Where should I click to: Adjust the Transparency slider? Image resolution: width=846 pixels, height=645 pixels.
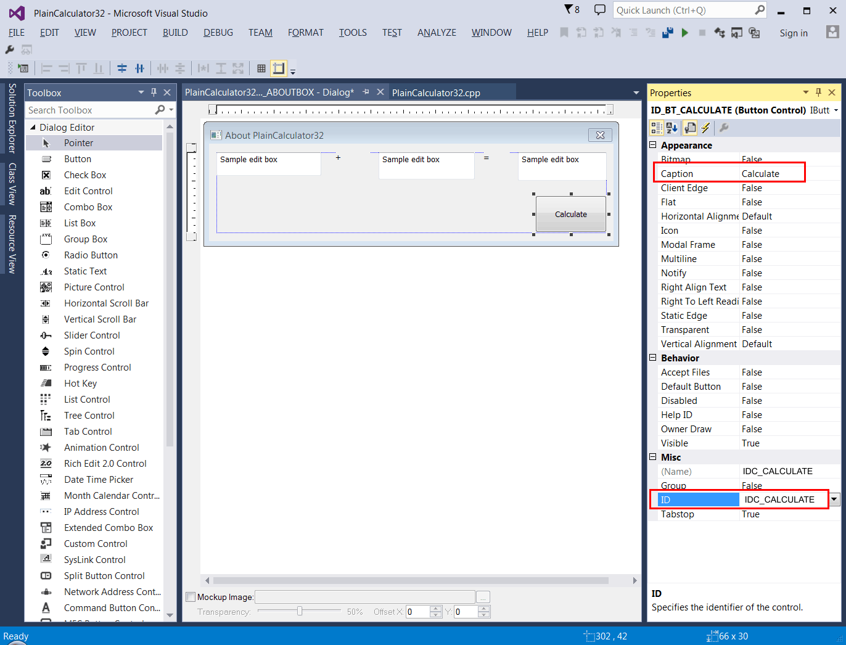tap(300, 611)
